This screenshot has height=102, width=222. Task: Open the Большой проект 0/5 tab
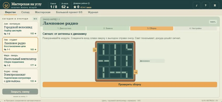(x=69, y=12)
